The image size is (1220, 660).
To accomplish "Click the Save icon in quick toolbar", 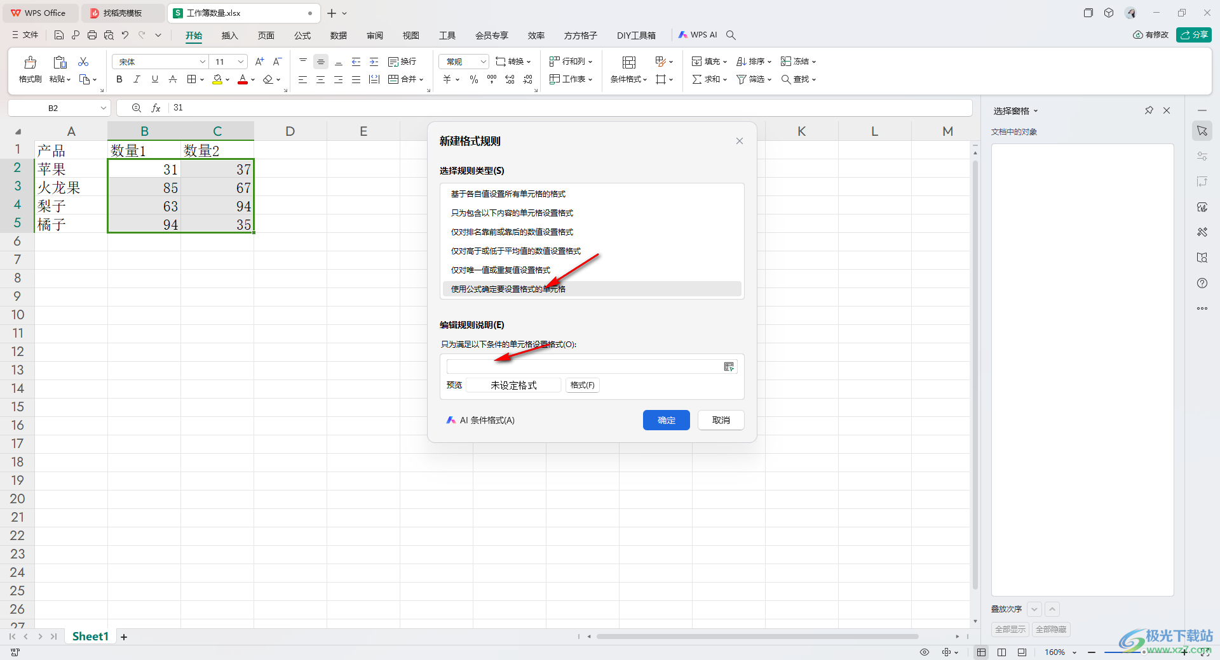I will (x=59, y=35).
